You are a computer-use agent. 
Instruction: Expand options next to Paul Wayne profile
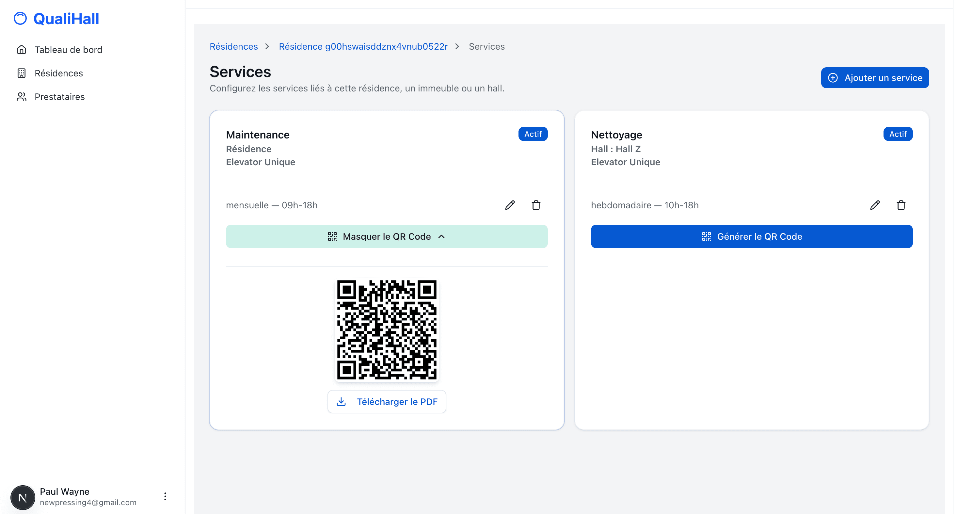coord(165,495)
